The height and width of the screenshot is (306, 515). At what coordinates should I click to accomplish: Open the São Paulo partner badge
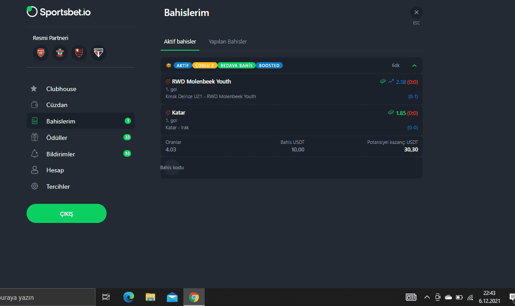99,52
